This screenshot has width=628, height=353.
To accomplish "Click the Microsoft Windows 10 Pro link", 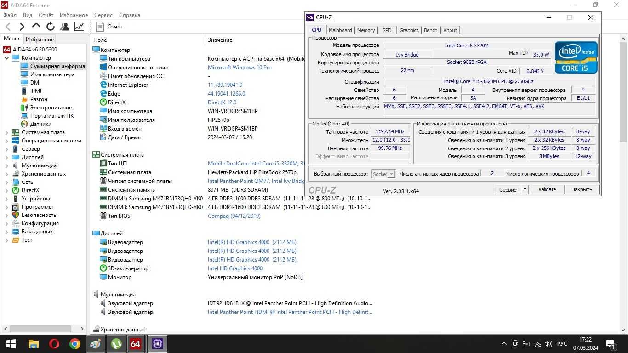I will (x=240, y=68).
